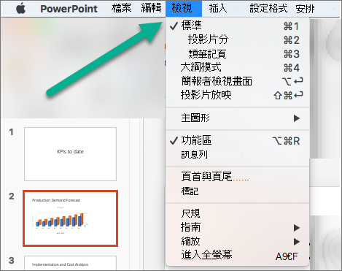Image resolution: width=342 pixels, height=271 pixels.
Task: Open the 設定格式 menu
Action: pyautogui.click(x=268, y=9)
